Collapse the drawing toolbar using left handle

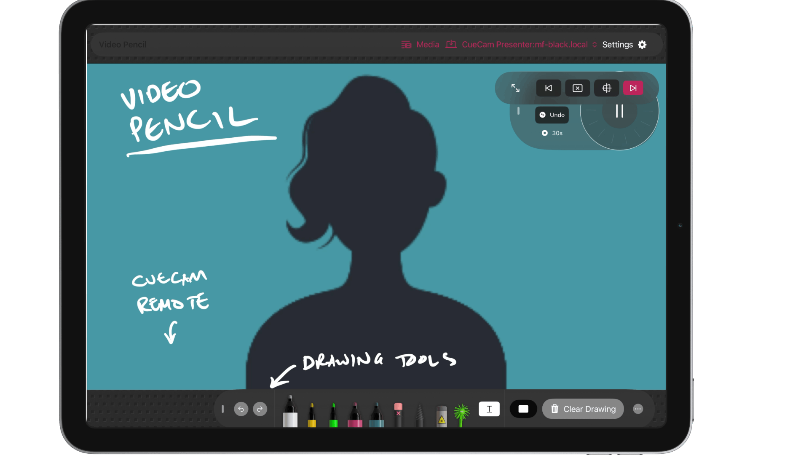coord(222,409)
